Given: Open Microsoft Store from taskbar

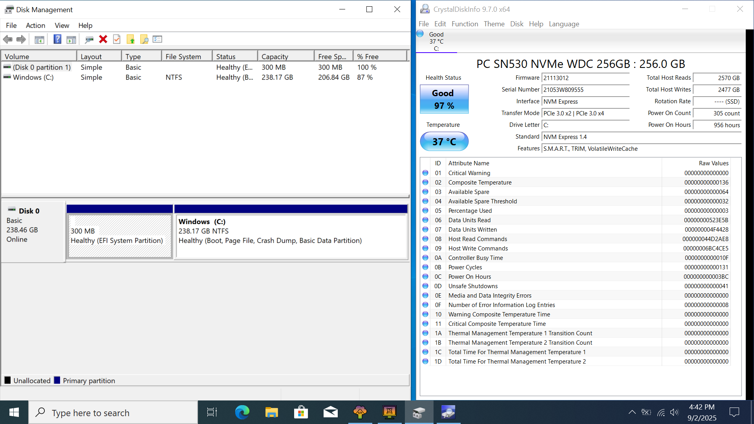Looking at the screenshot, I should pyautogui.click(x=301, y=412).
